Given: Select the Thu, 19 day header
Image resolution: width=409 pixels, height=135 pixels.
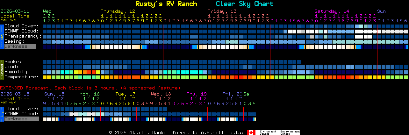Looking at the screenshot, I should tap(197, 94).
